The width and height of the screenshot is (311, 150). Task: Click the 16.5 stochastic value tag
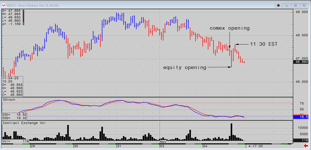point(301,117)
